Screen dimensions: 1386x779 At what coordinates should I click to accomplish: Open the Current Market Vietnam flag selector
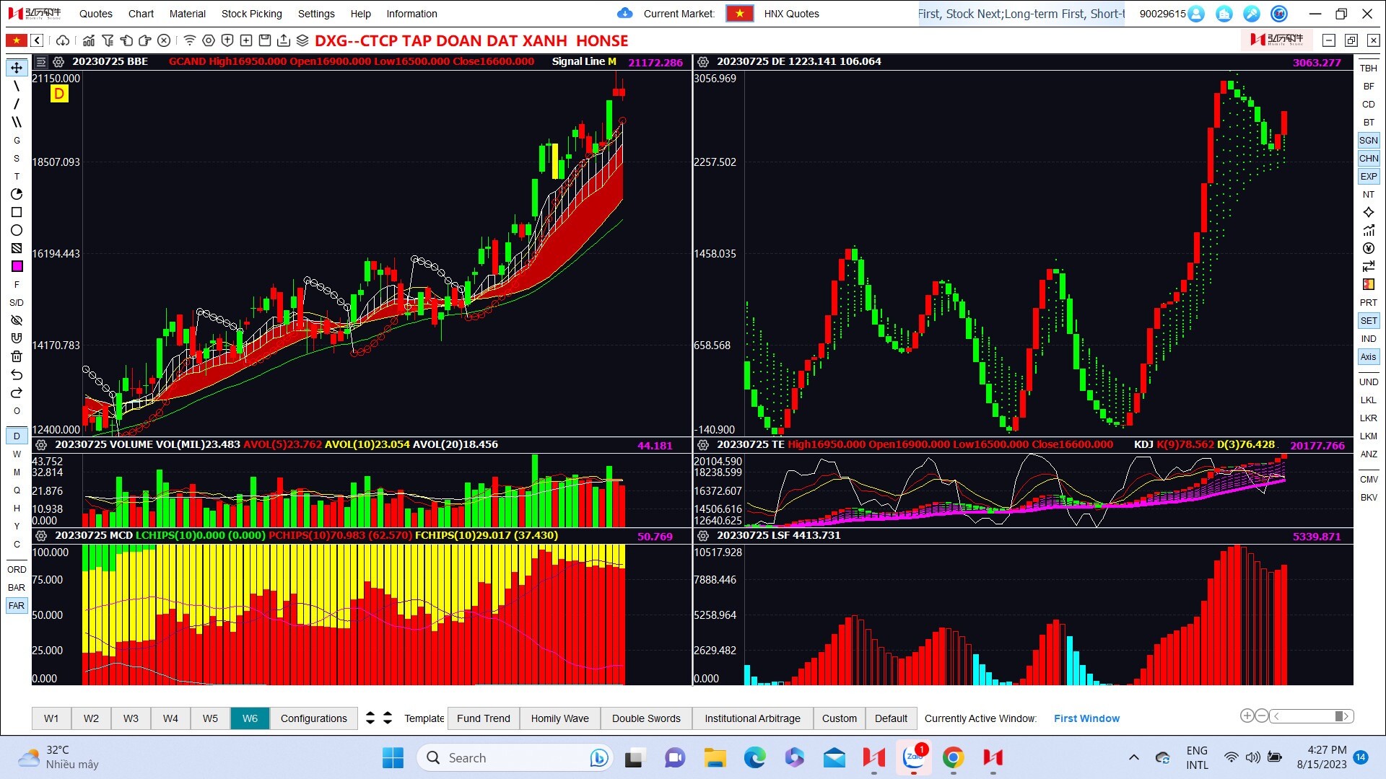(x=740, y=14)
